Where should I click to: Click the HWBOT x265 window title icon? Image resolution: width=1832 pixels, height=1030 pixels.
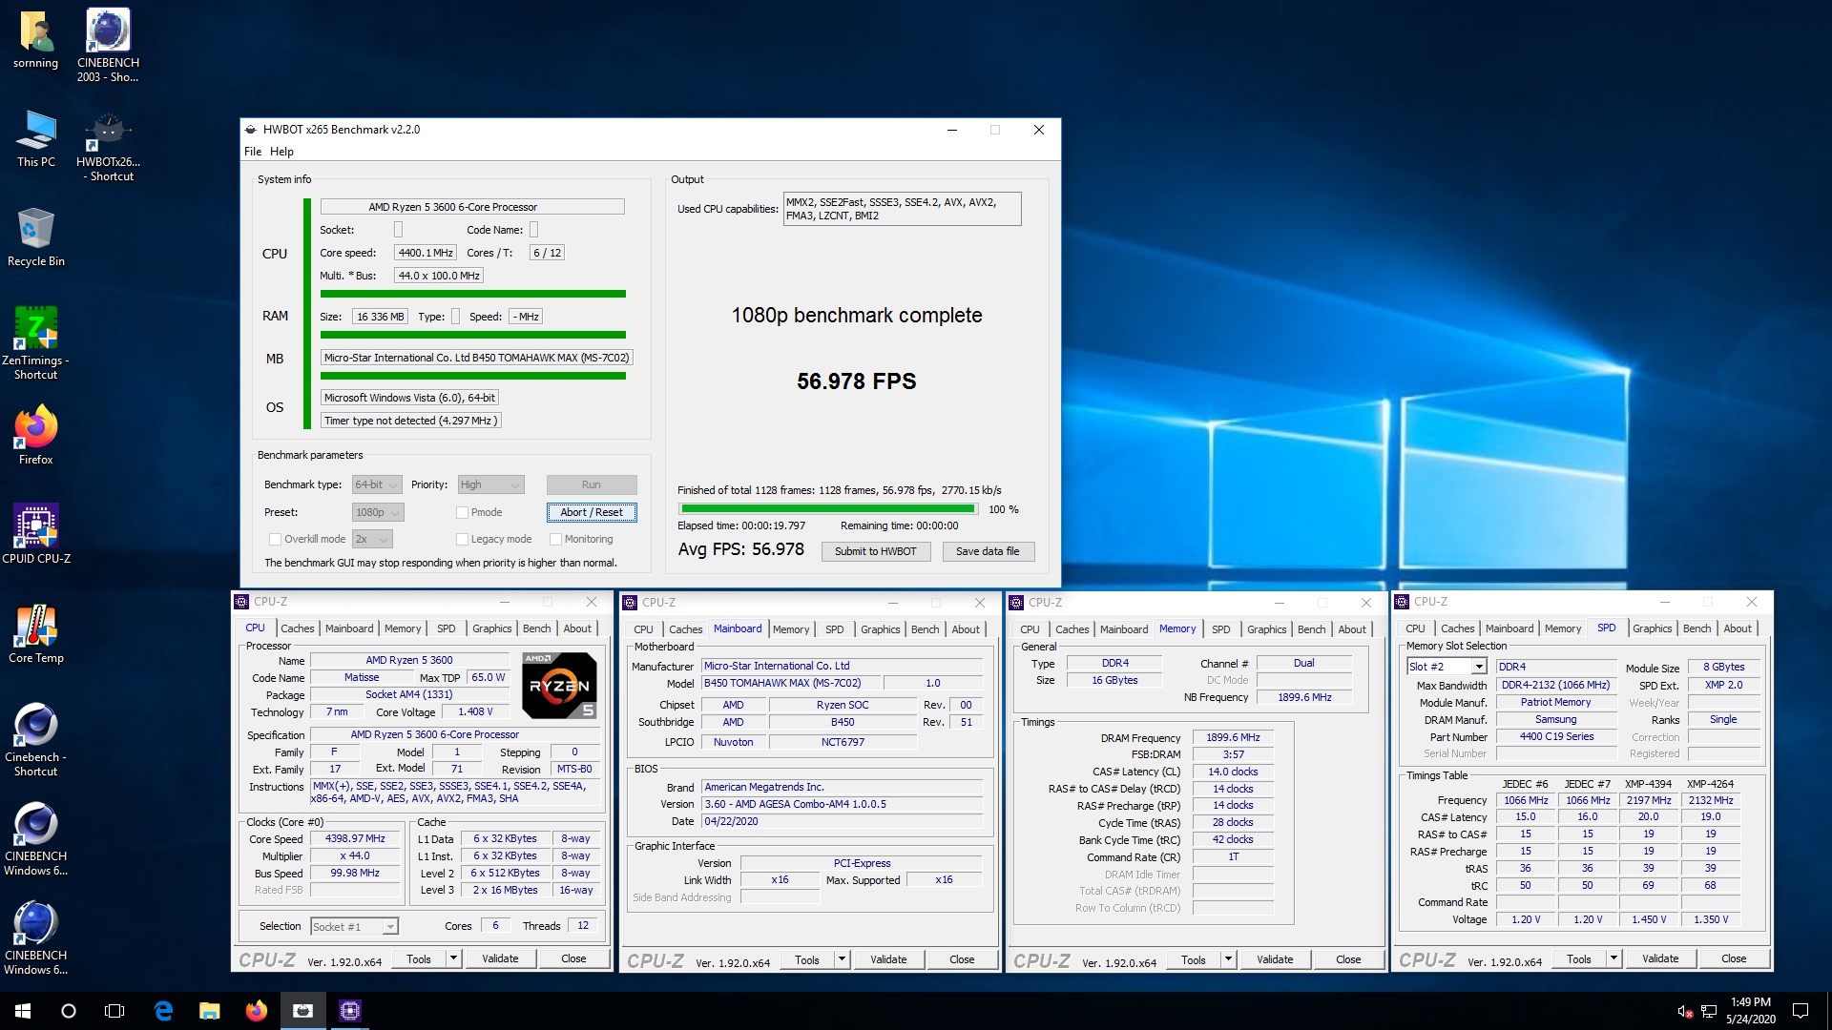pos(251,130)
